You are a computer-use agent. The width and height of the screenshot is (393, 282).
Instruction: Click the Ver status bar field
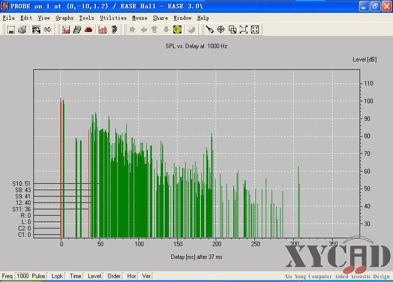tap(146, 276)
